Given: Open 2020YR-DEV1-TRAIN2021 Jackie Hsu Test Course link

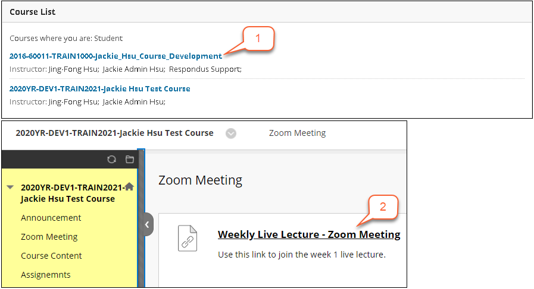Looking at the screenshot, I should [100, 88].
